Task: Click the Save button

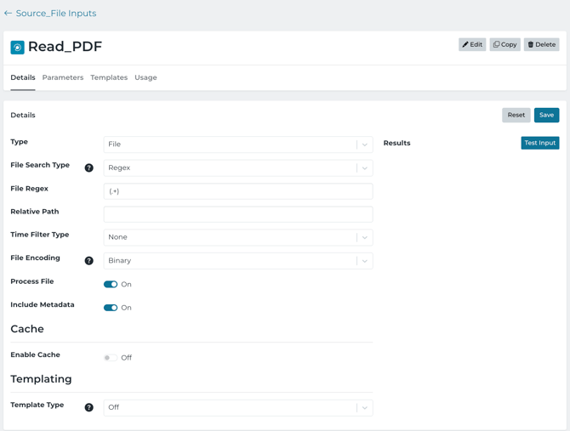Action: (x=547, y=115)
